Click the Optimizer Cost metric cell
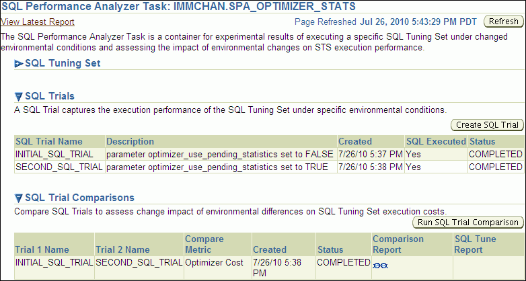 tap(214, 263)
